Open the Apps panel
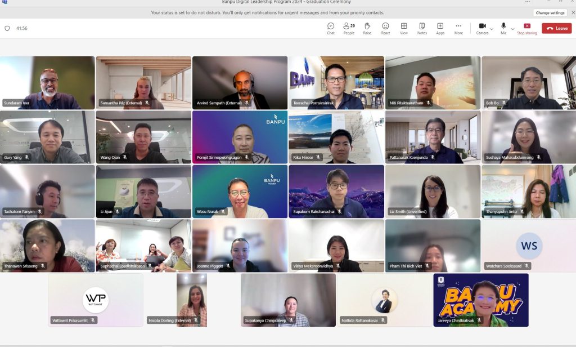Image resolution: width=576 pixels, height=347 pixels. (x=440, y=28)
